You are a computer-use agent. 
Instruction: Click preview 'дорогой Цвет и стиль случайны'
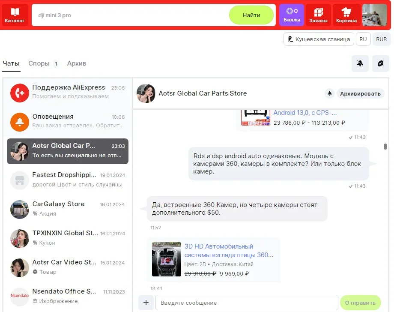78,185
